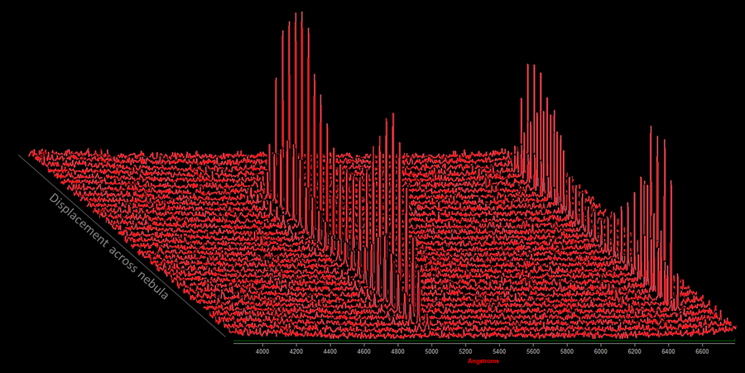Select the 4400 tick on wavelength axis
745x373 pixels.
[x=330, y=351]
